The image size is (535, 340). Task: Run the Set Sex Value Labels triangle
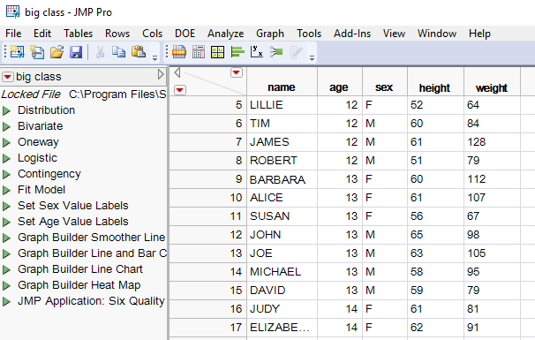click(x=6, y=206)
